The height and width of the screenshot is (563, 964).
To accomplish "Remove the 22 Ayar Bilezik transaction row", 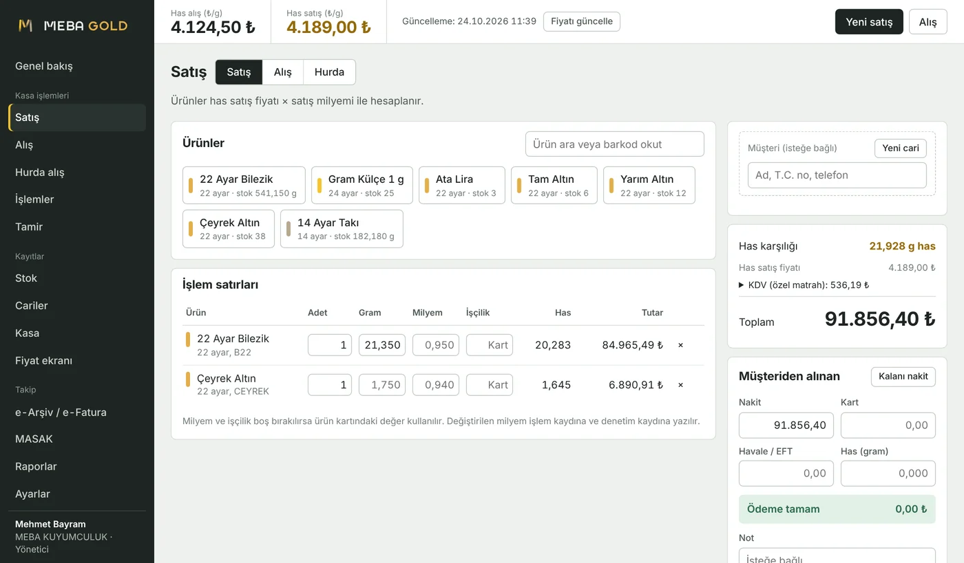I will pos(680,345).
